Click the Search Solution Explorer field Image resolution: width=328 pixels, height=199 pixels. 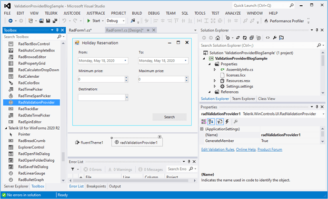tap(259, 45)
